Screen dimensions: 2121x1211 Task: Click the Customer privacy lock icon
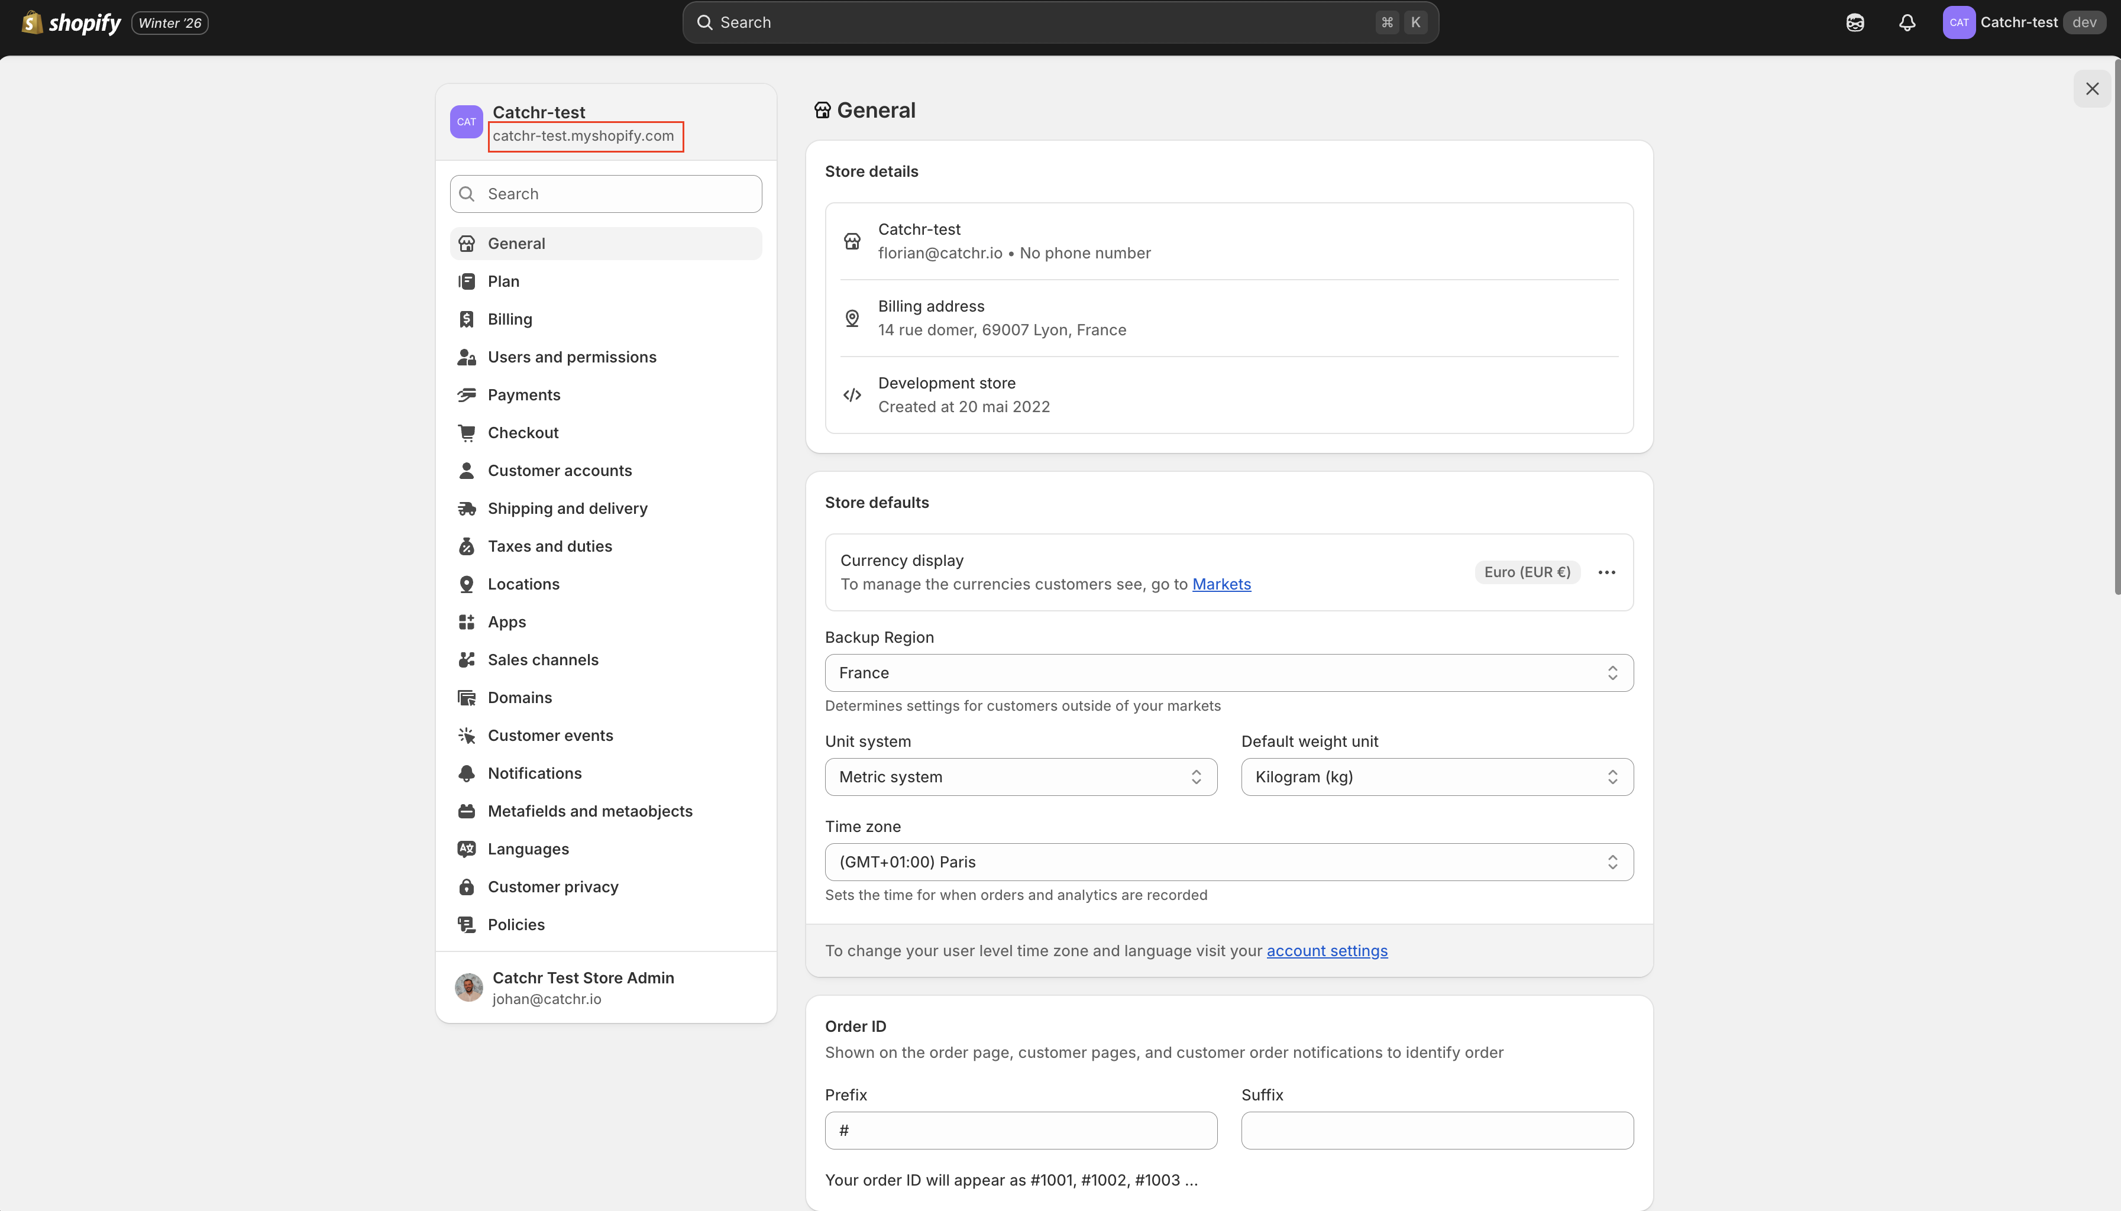[x=467, y=886]
